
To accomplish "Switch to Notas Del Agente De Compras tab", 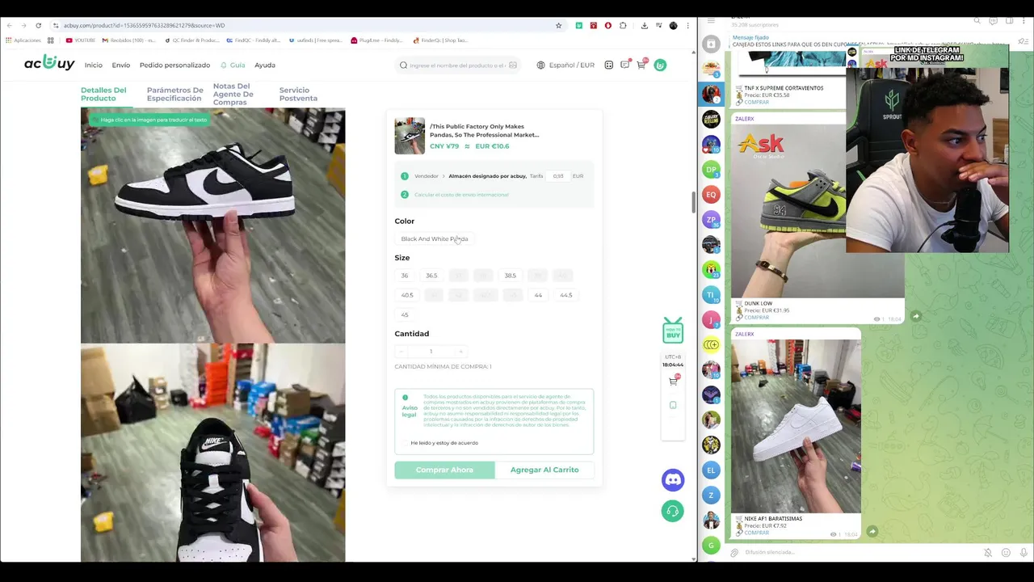I will 233,94.
